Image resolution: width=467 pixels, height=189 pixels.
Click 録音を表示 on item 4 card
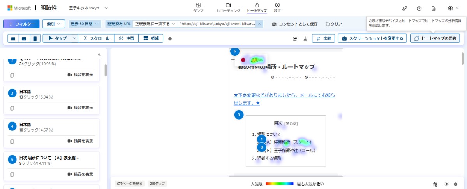(x=80, y=141)
